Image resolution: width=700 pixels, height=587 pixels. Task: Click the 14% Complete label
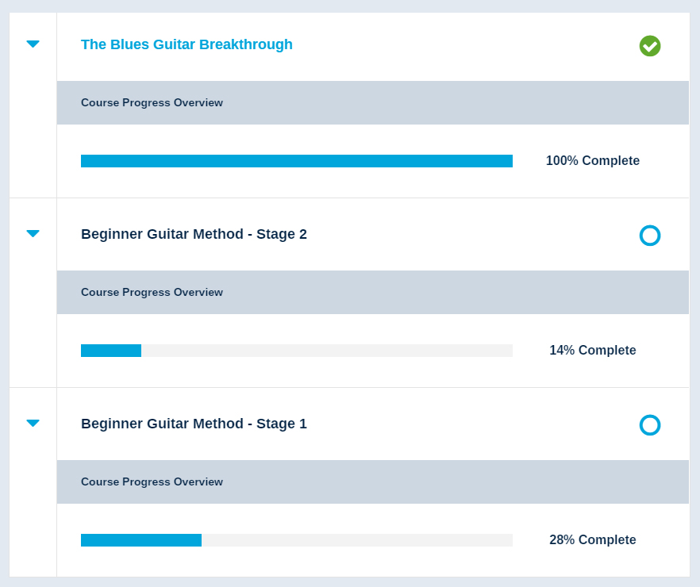tap(592, 350)
